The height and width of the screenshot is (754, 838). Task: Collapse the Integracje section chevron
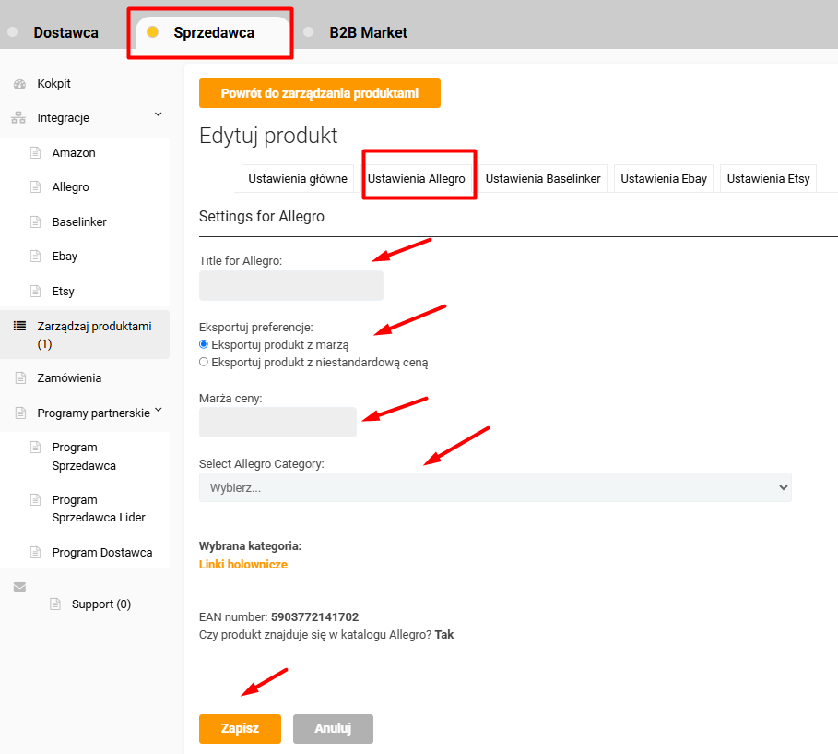point(158,114)
